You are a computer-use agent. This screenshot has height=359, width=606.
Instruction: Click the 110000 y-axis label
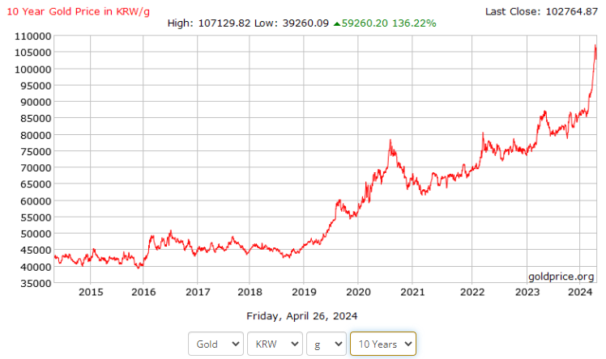pyautogui.click(x=33, y=36)
